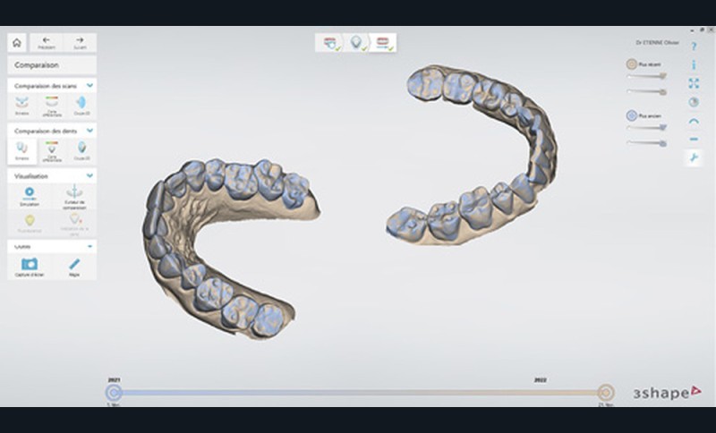This screenshot has height=433, width=716.
Task: Open the wrench settings tool
Action: (694, 157)
